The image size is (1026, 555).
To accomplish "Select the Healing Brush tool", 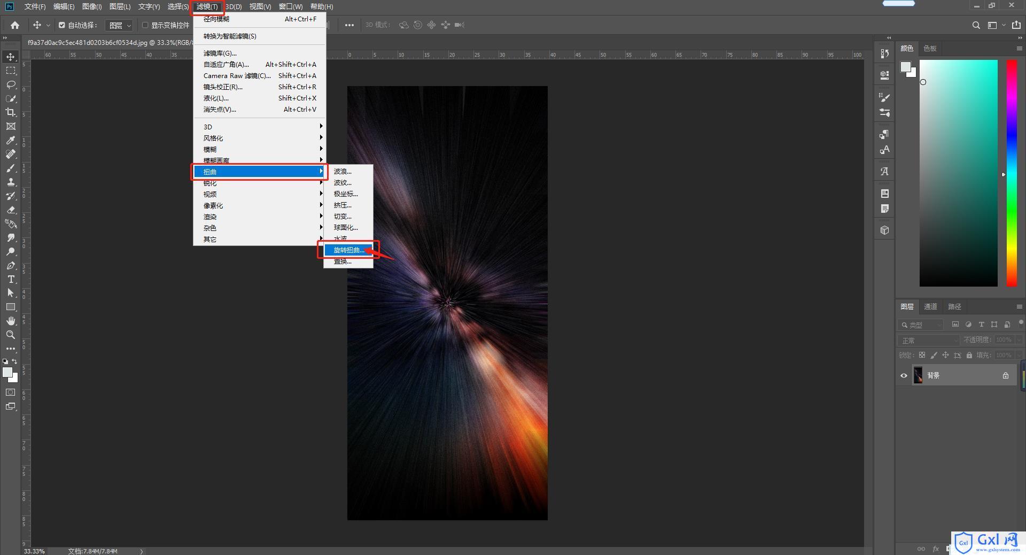I will coord(11,154).
